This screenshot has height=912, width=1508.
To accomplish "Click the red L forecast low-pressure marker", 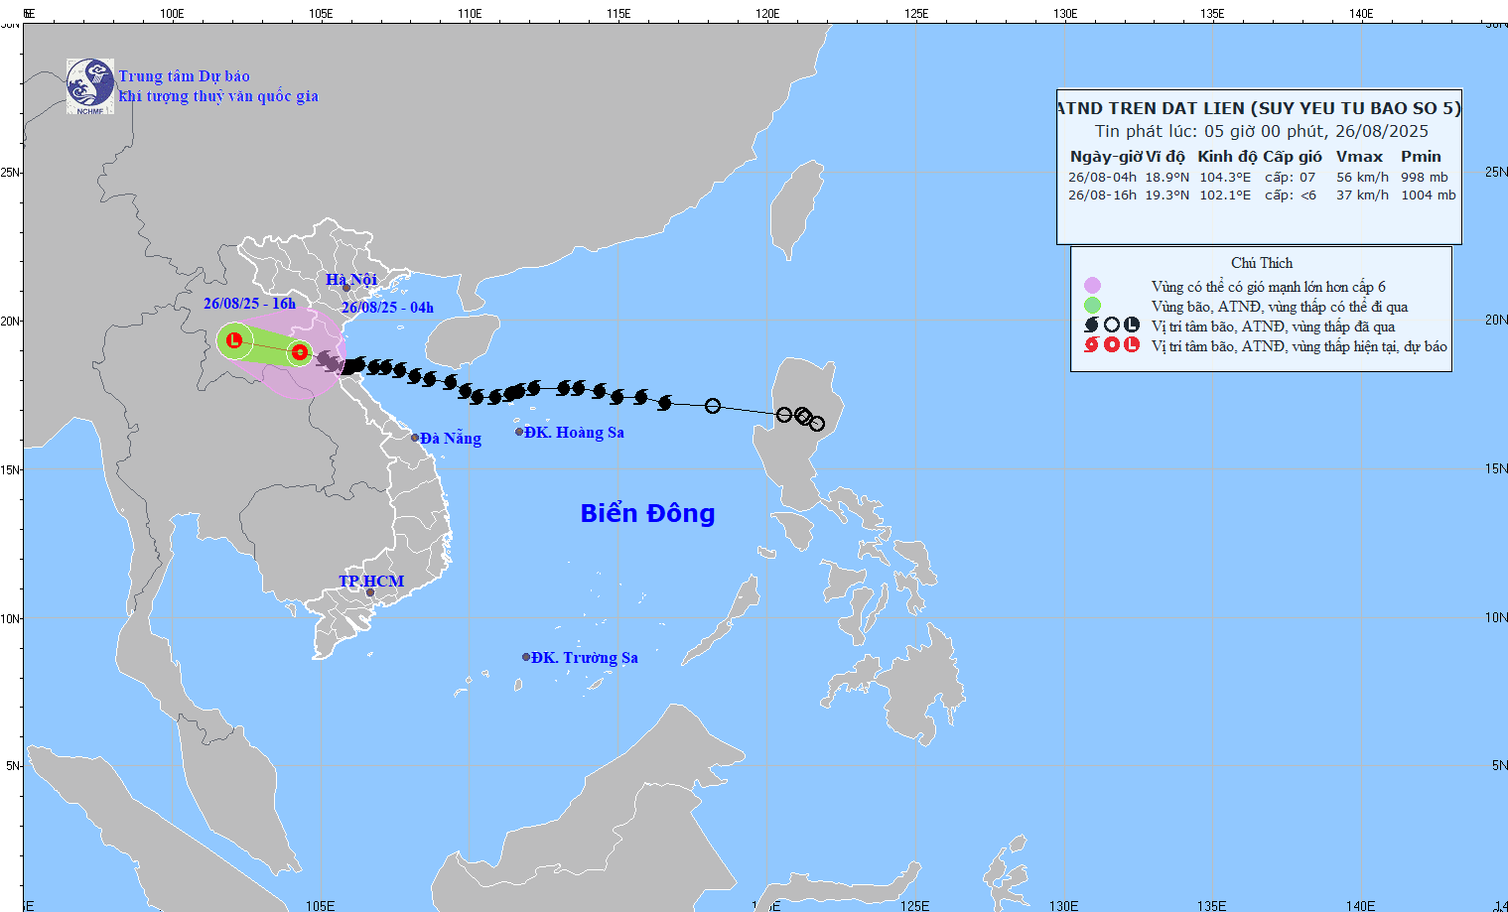I will pos(234,340).
